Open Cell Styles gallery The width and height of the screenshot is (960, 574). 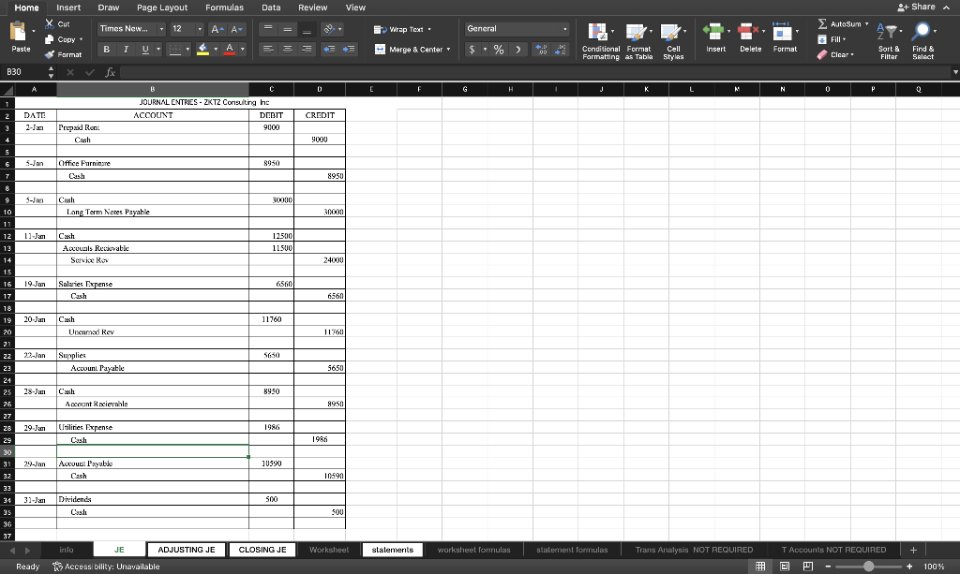point(673,41)
